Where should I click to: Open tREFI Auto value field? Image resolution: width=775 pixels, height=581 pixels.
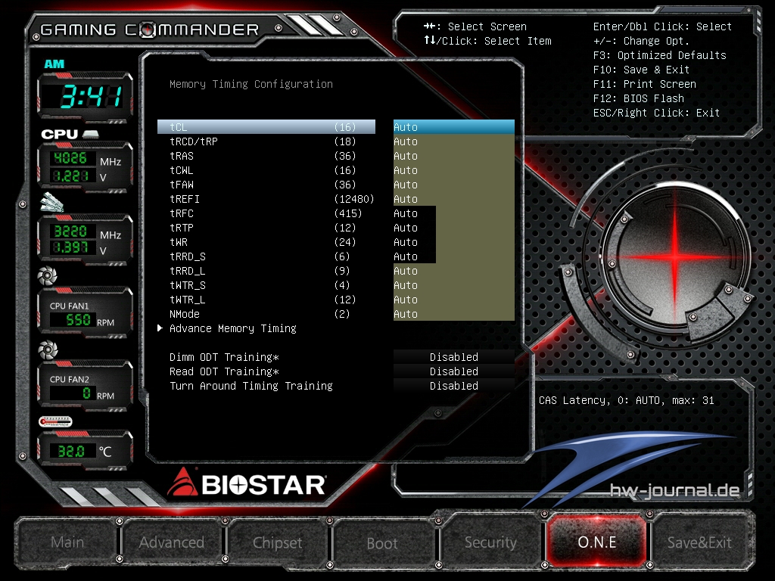pyautogui.click(x=454, y=199)
